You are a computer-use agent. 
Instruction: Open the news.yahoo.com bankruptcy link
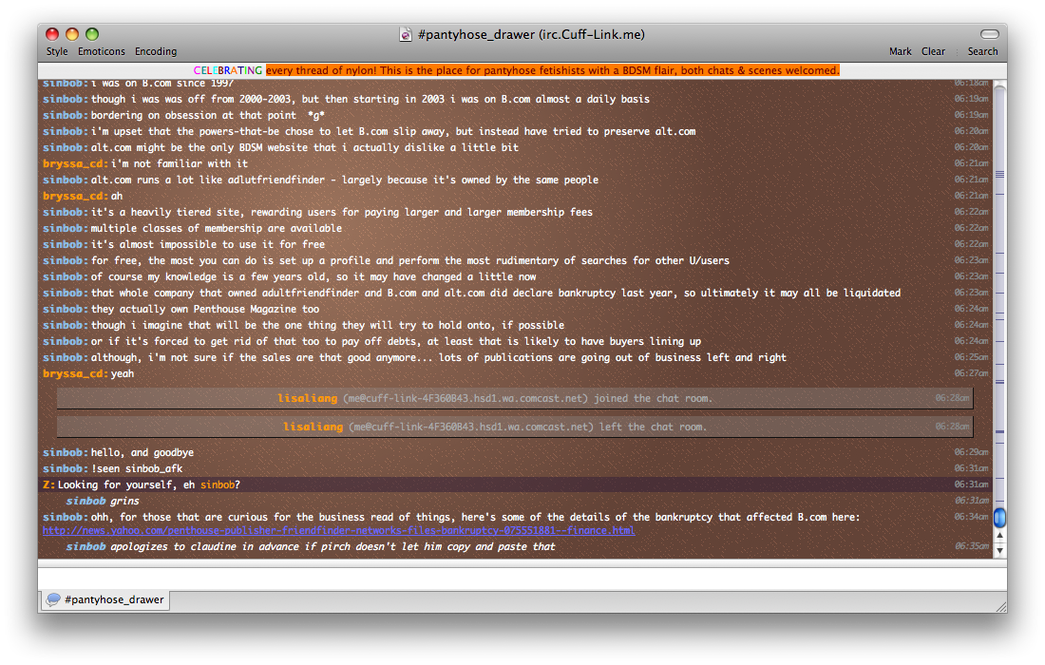click(338, 530)
